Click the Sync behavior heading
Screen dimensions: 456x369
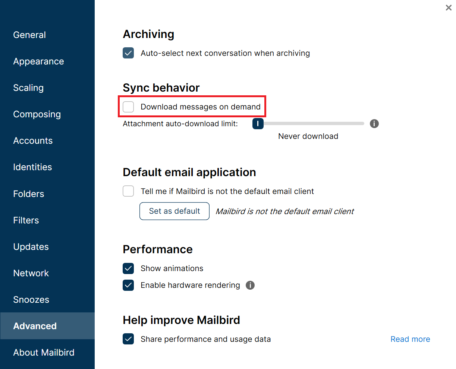161,88
